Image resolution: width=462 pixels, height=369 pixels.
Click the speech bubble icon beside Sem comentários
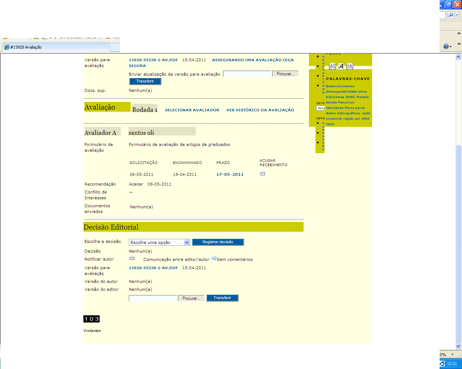pyautogui.click(x=213, y=259)
